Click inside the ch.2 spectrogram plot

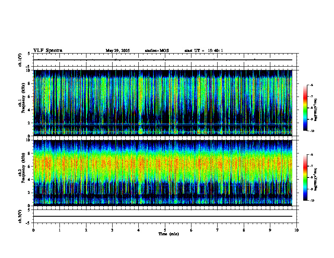(x=163, y=173)
